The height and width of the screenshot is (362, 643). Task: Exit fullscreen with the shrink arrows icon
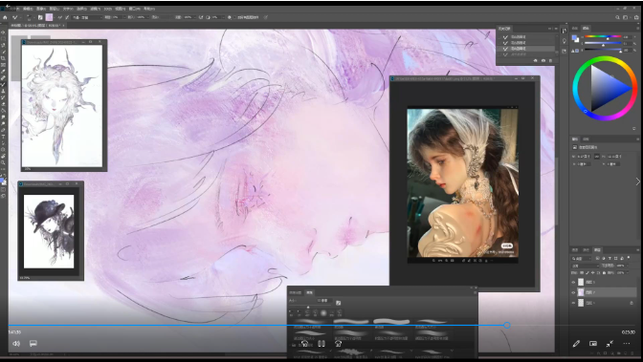610,344
